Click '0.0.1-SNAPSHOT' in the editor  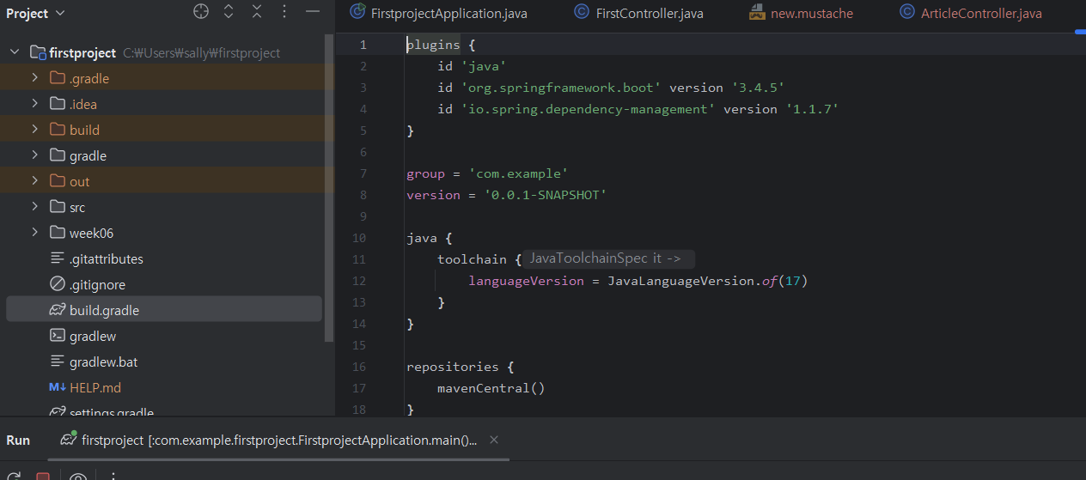(546, 195)
